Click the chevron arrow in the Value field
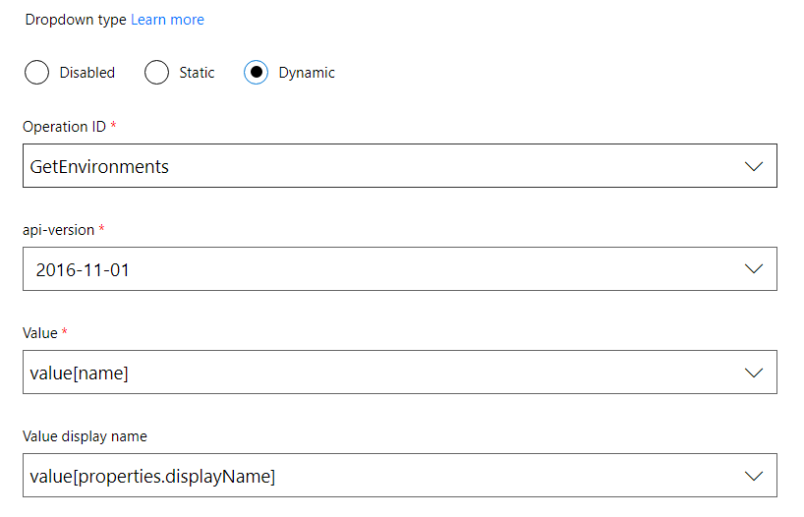Screen dimensions: 804x517 [x=754, y=373]
